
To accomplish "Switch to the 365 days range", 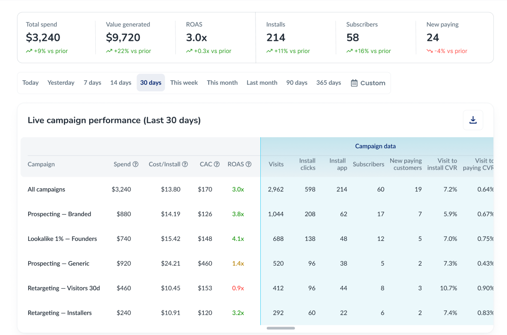I will tap(328, 83).
